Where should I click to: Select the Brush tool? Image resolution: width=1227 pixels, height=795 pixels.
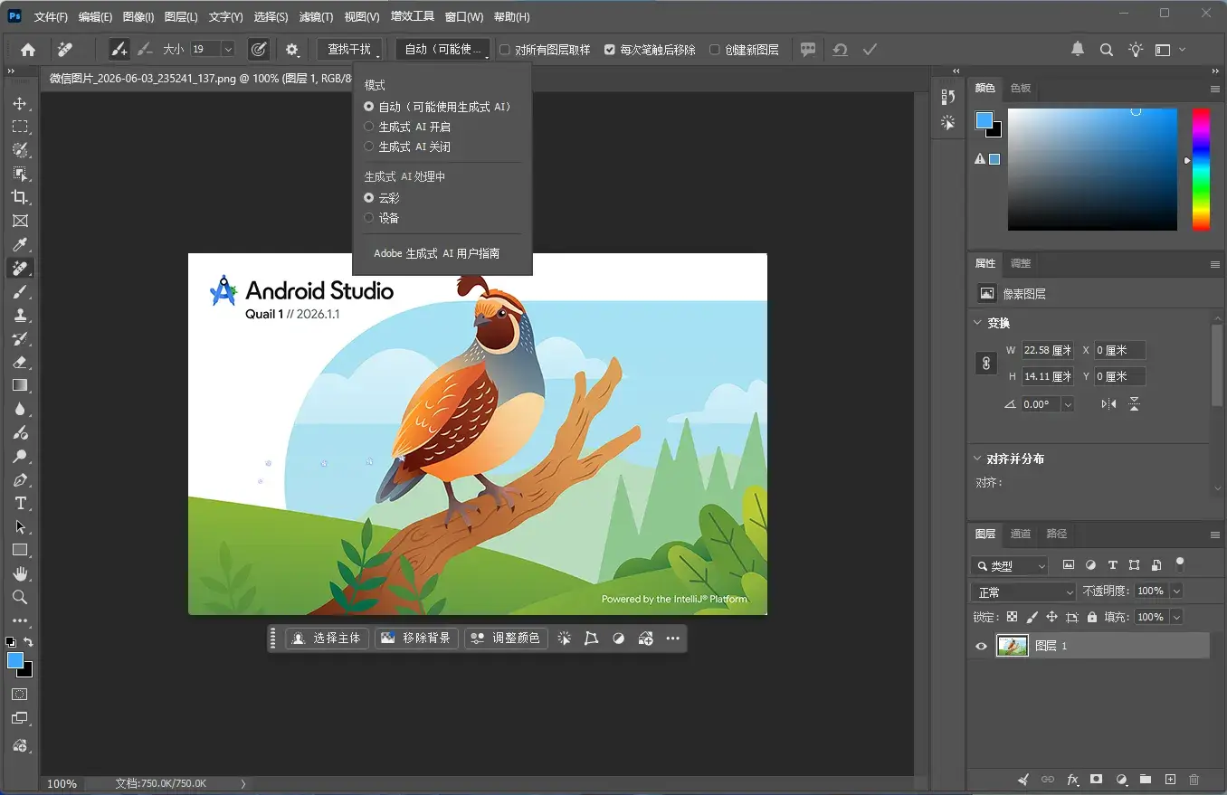pos(20,291)
